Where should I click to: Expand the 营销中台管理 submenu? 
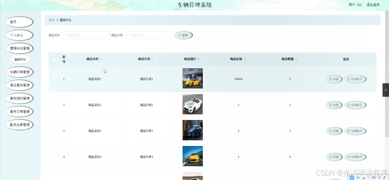point(19,48)
